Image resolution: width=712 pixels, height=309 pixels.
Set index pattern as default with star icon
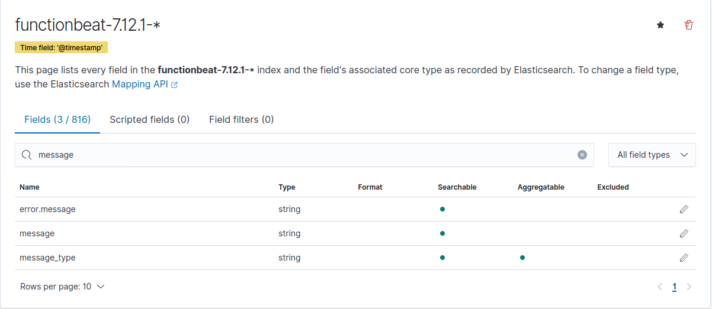click(660, 25)
